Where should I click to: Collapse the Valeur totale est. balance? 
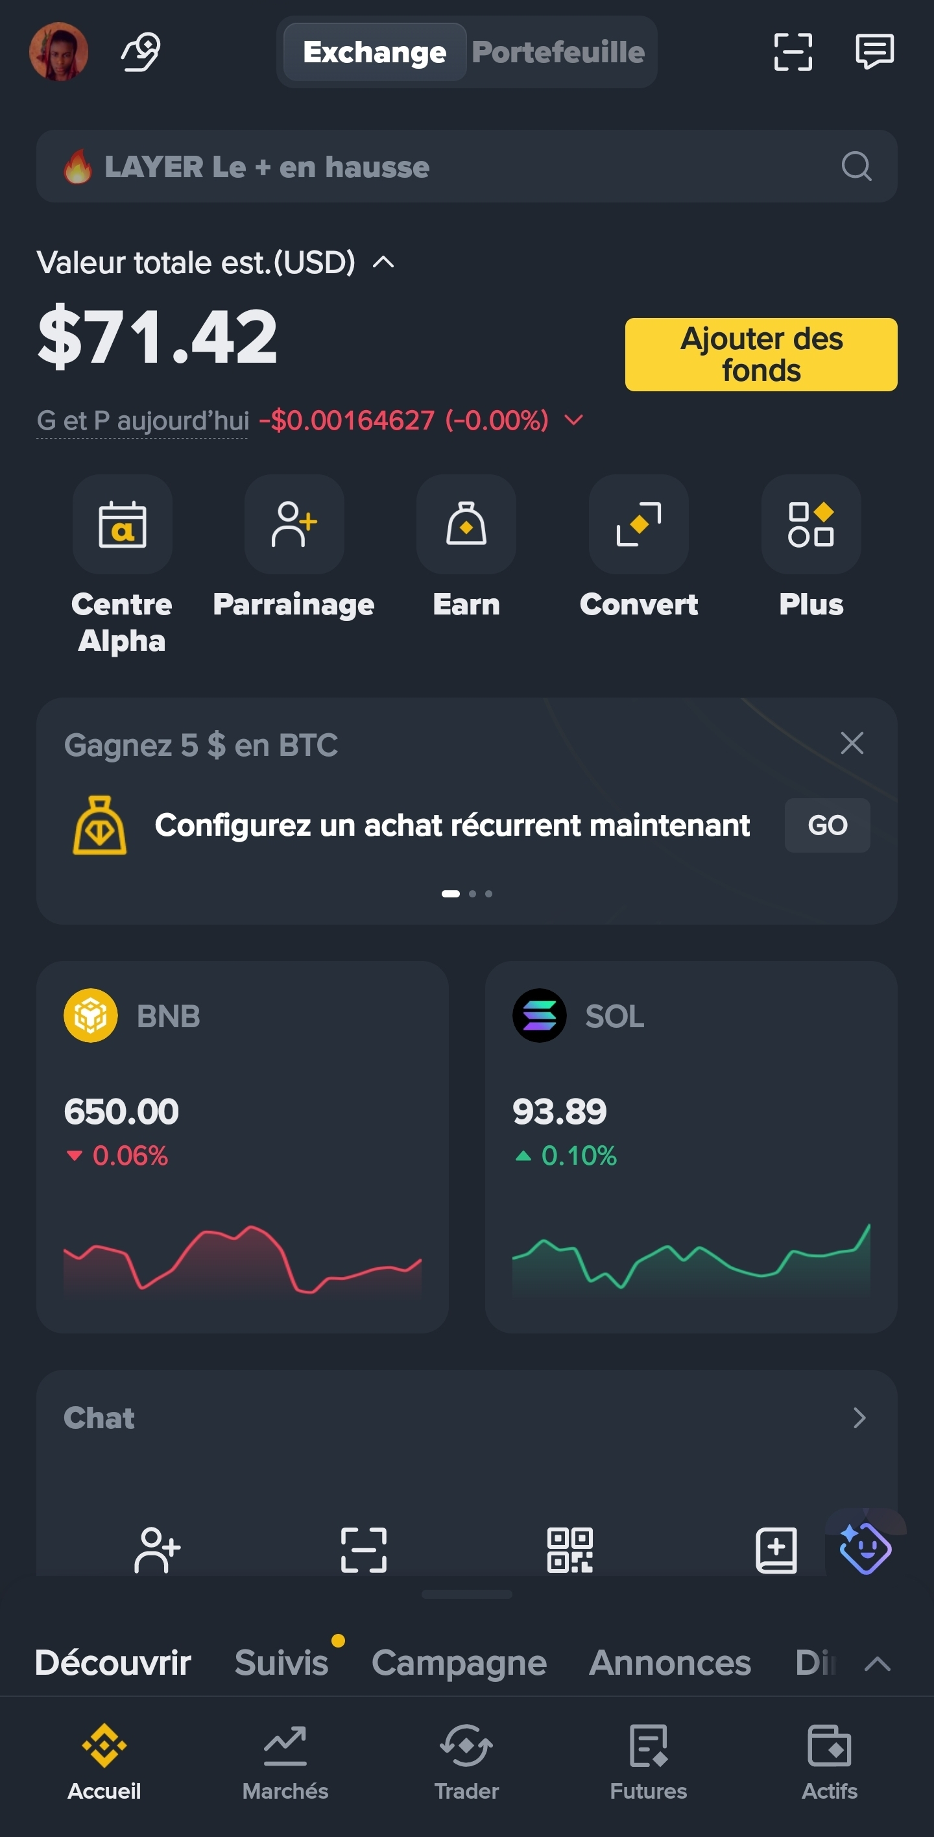(x=383, y=262)
